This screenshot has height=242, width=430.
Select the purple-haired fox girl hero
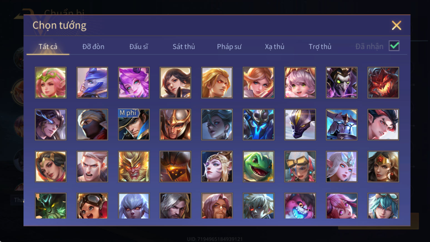134,83
